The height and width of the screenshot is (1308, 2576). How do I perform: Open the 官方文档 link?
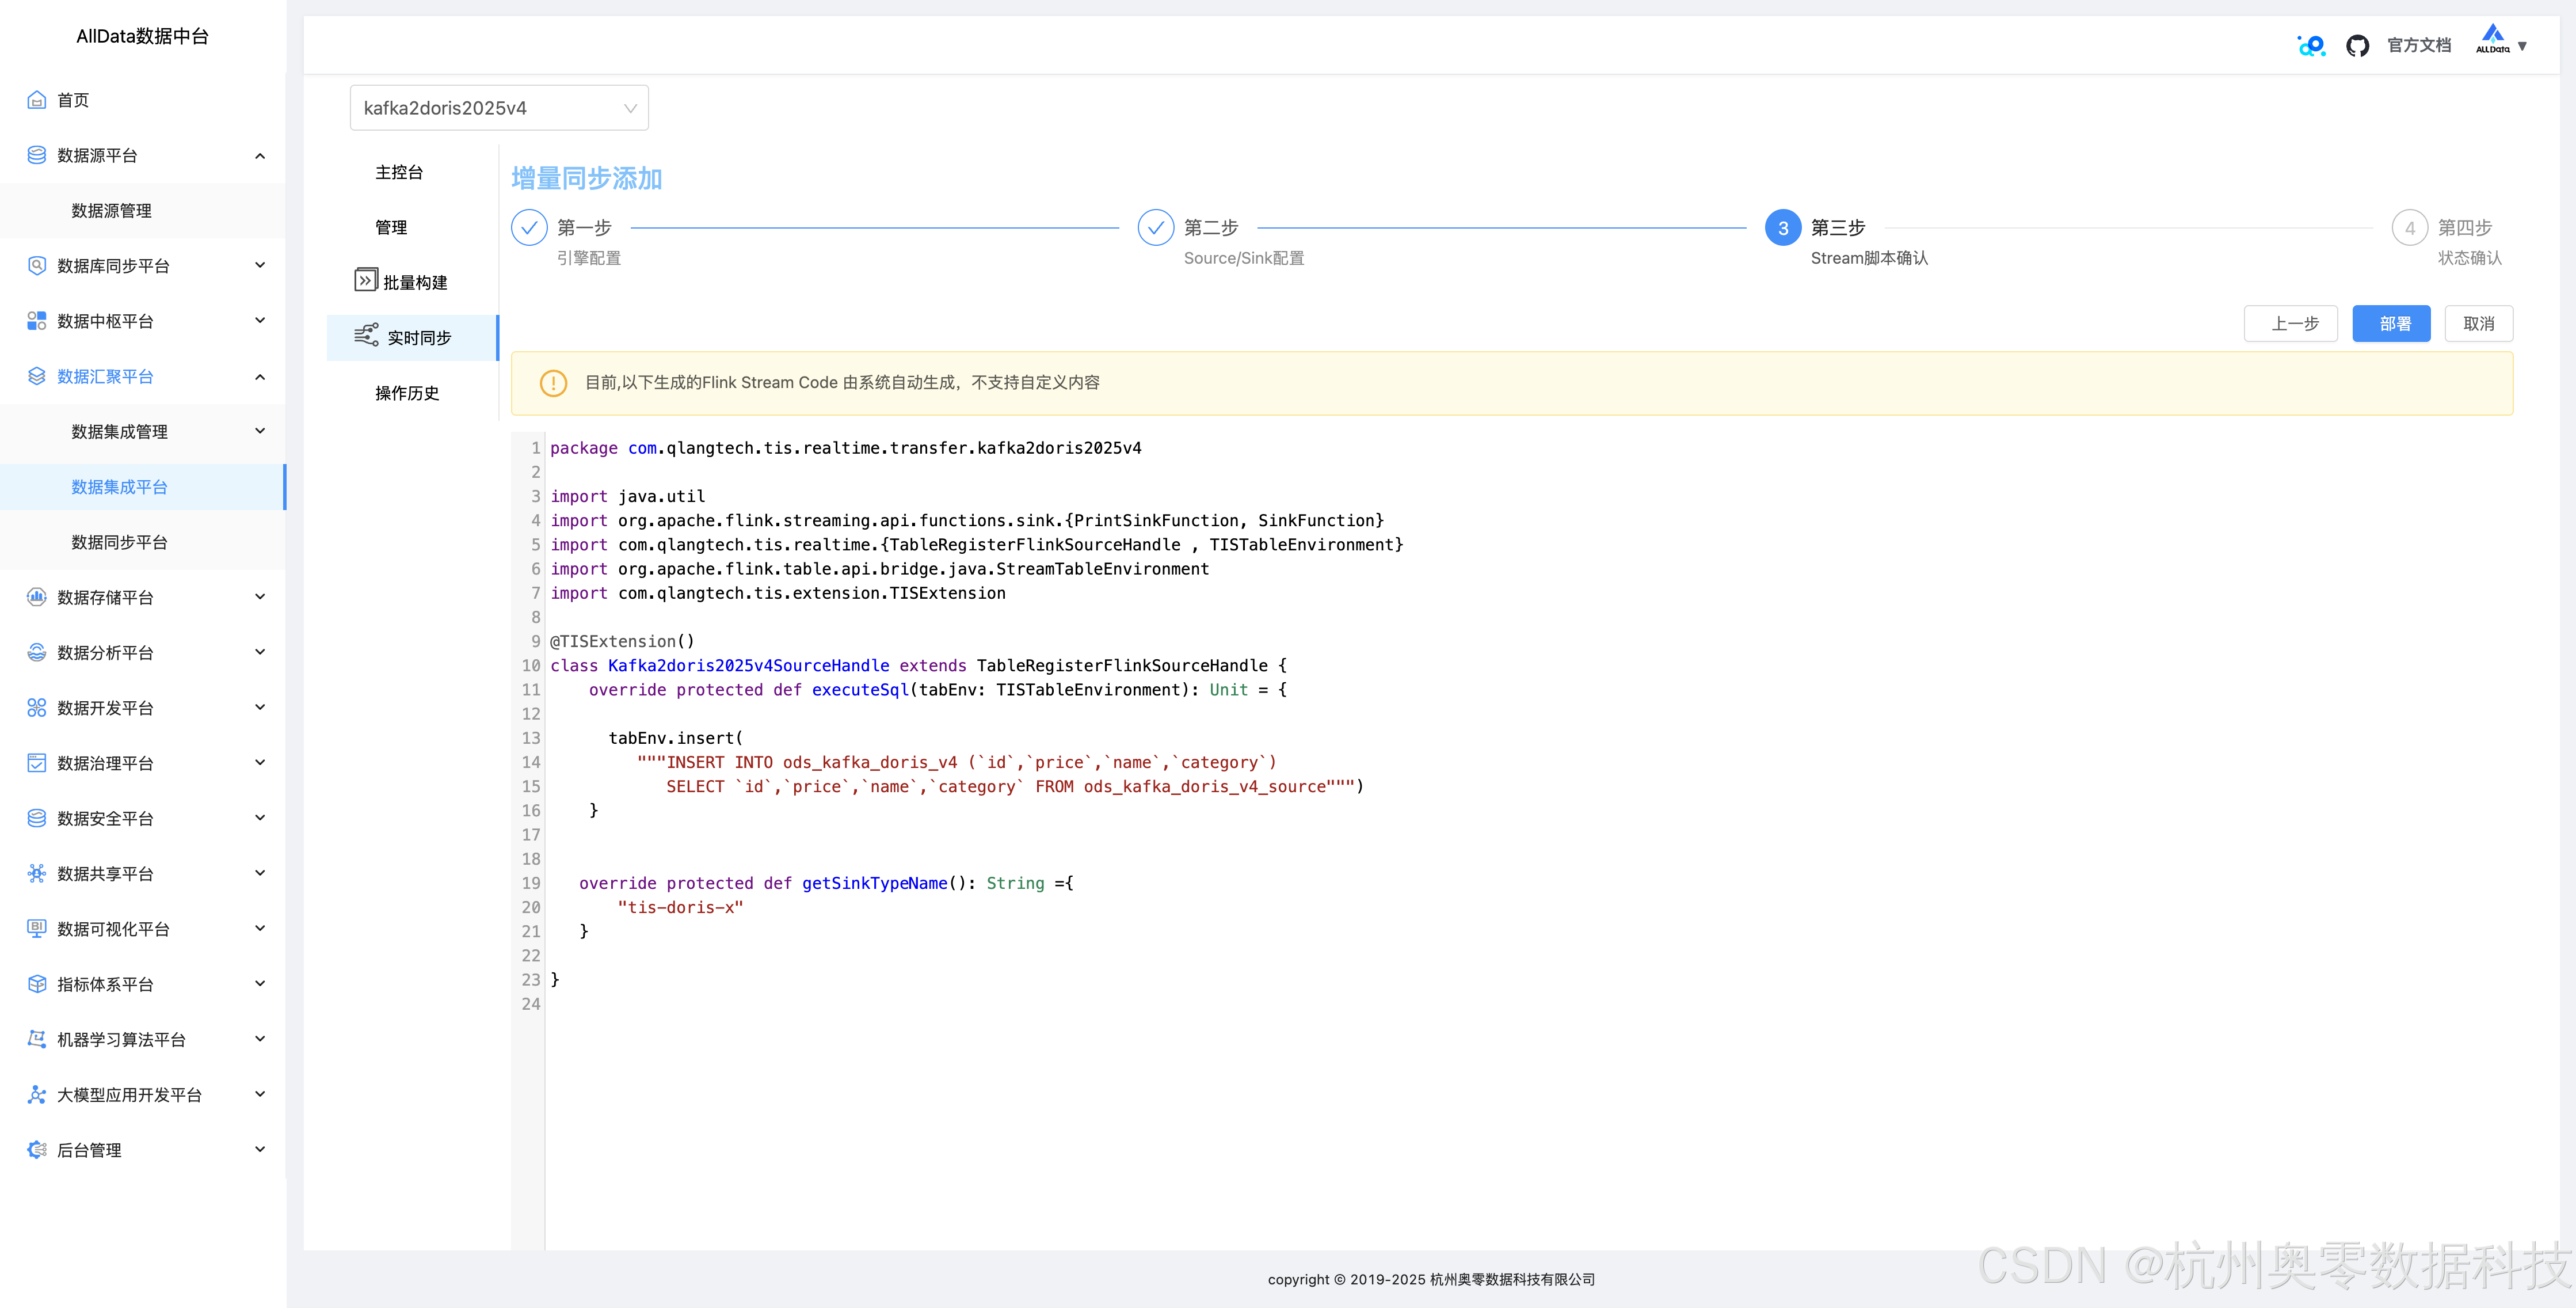point(2418,45)
